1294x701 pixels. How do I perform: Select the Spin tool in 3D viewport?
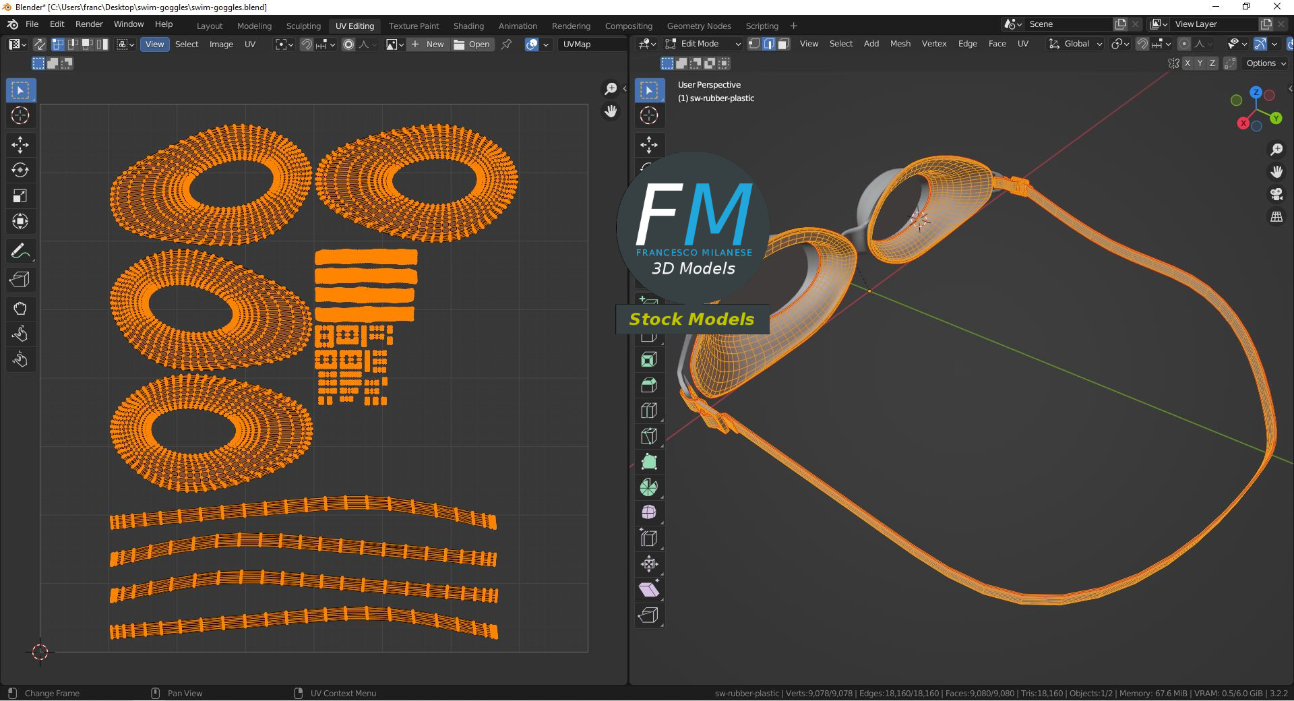pyautogui.click(x=648, y=487)
